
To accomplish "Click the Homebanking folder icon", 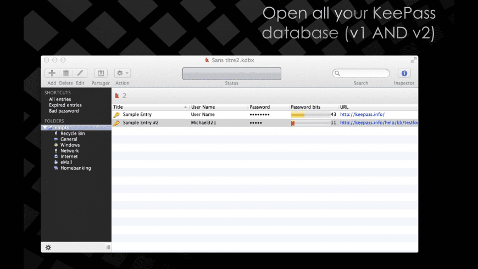I will tap(56, 168).
